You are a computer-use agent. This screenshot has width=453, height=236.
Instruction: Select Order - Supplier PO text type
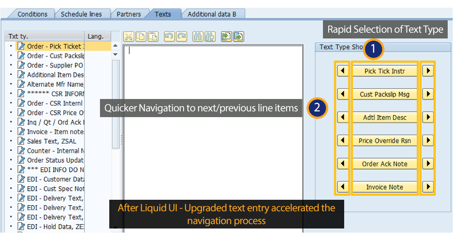(x=55, y=65)
